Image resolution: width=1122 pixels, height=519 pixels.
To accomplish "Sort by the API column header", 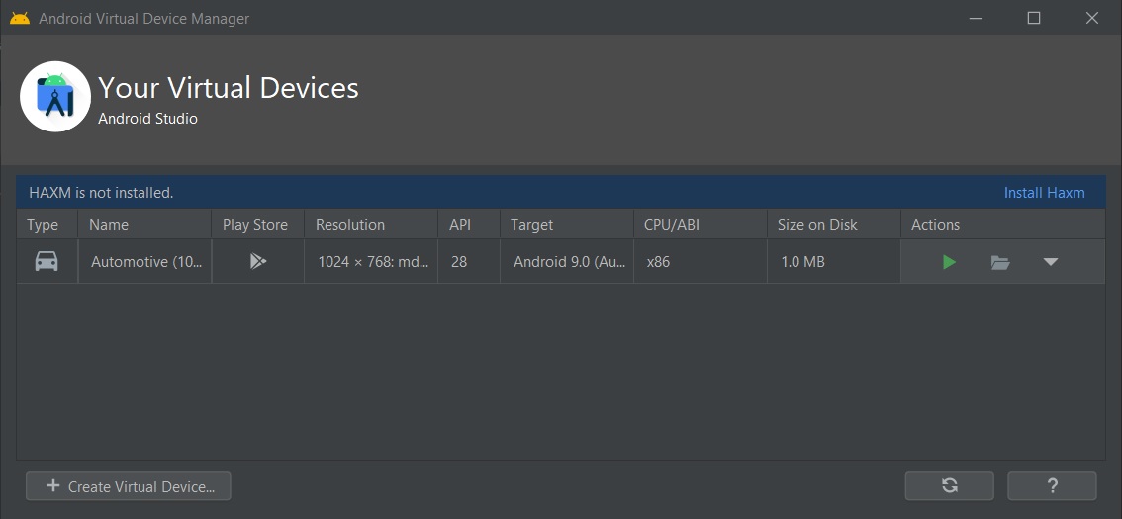I will pos(460,225).
